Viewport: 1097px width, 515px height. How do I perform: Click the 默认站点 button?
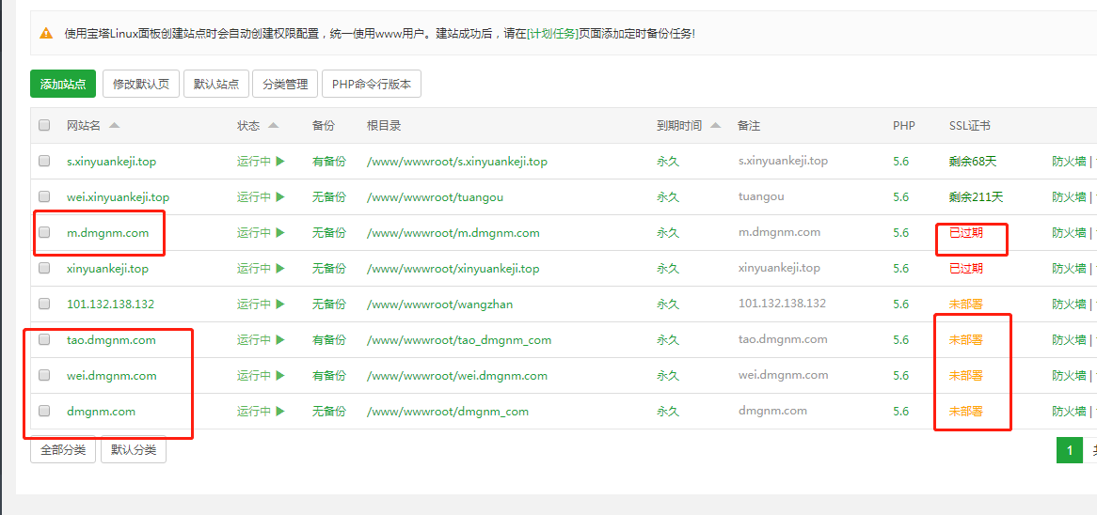216,84
